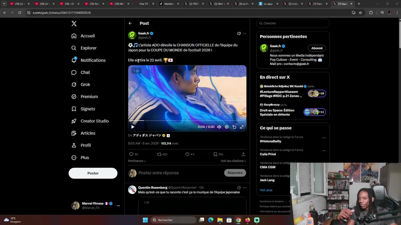The image size is (401, 225).
Task: Open the Windows Start menu
Action: [145, 220]
